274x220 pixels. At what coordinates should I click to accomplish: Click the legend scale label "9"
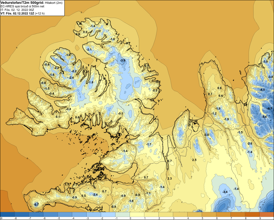pyautogui.click(x=260, y=218)
